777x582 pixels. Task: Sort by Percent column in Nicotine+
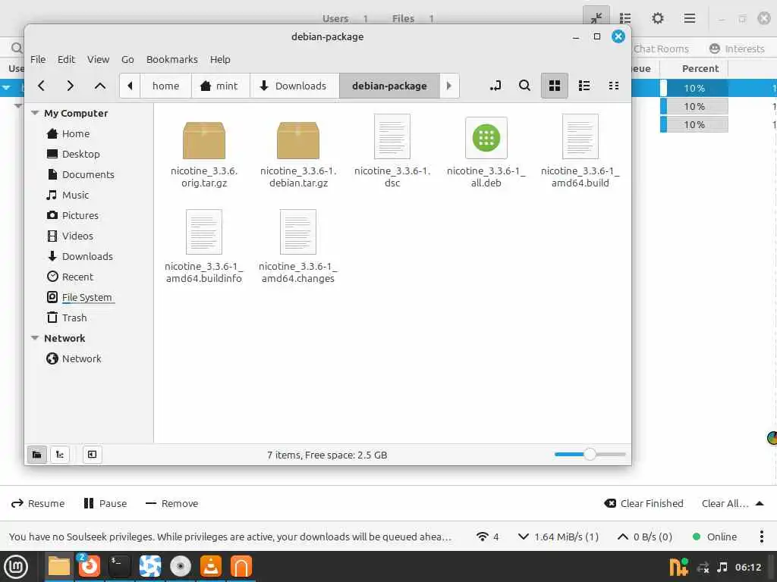(x=700, y=68)
